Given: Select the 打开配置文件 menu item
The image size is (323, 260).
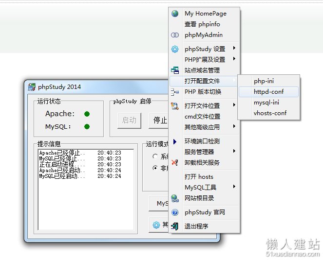Looking at the screenshot, I should [x=204, y=81].
